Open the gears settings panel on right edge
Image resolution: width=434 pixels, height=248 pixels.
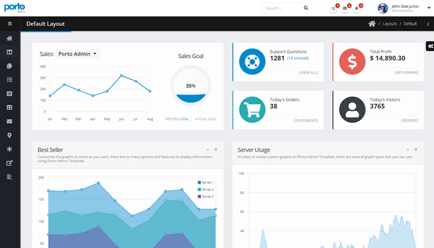[x=430, y=46]
